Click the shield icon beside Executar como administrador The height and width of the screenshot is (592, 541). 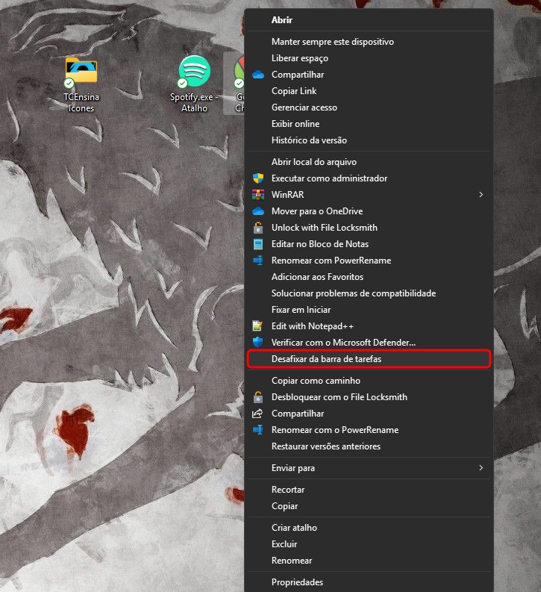click(258, 178)
